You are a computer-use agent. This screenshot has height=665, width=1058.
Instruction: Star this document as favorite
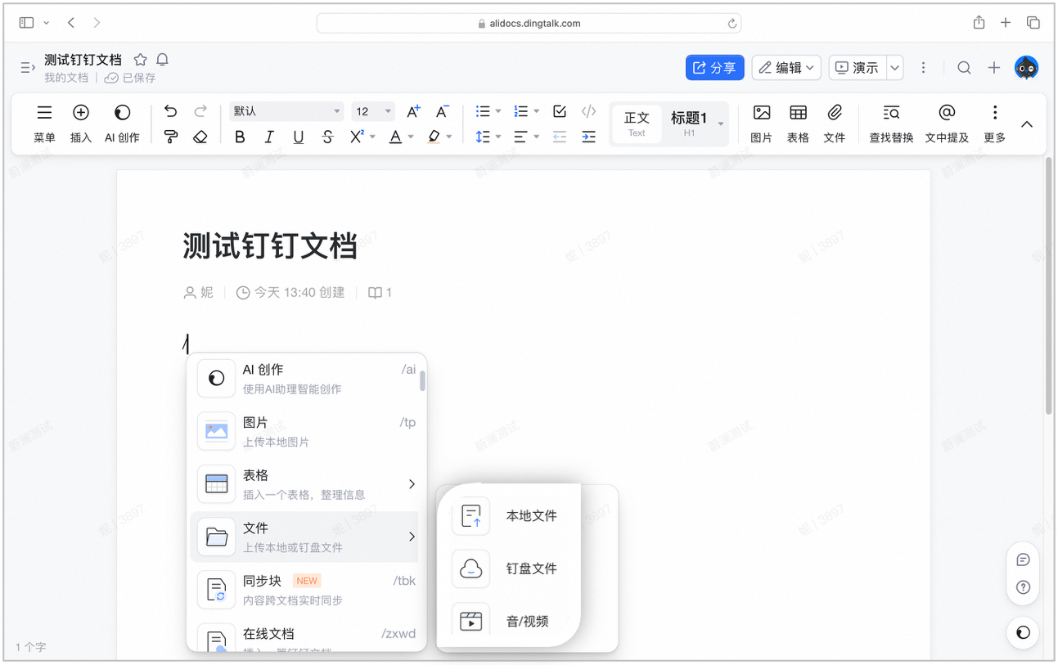point(141,60)
